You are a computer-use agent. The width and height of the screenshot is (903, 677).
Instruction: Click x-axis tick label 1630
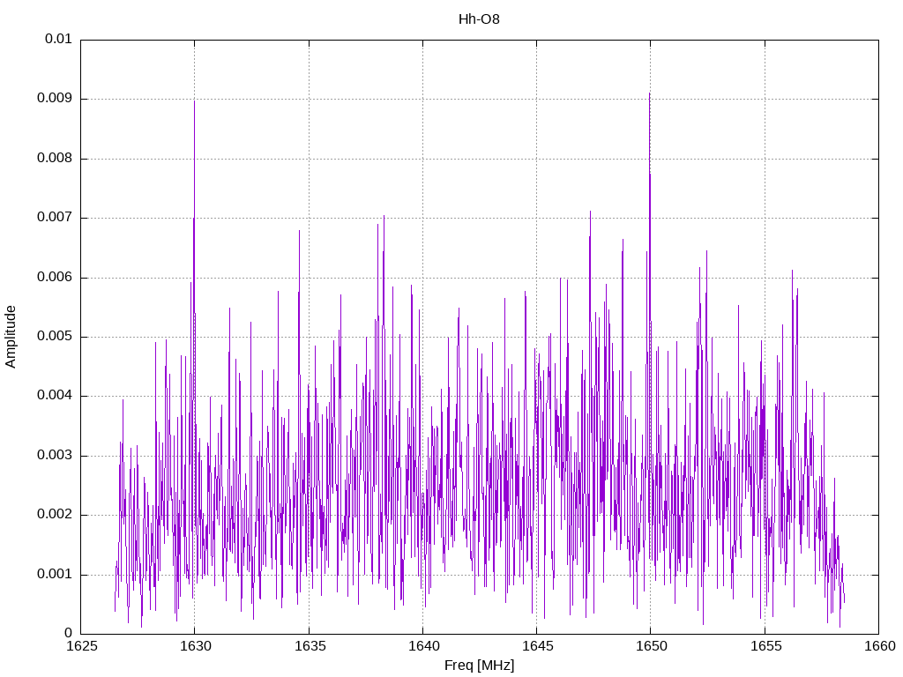coord(196,646)
